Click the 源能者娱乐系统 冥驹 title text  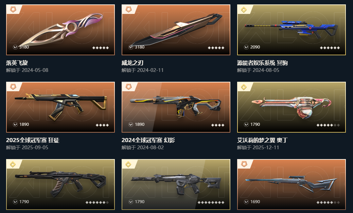(x=262, y=63)
